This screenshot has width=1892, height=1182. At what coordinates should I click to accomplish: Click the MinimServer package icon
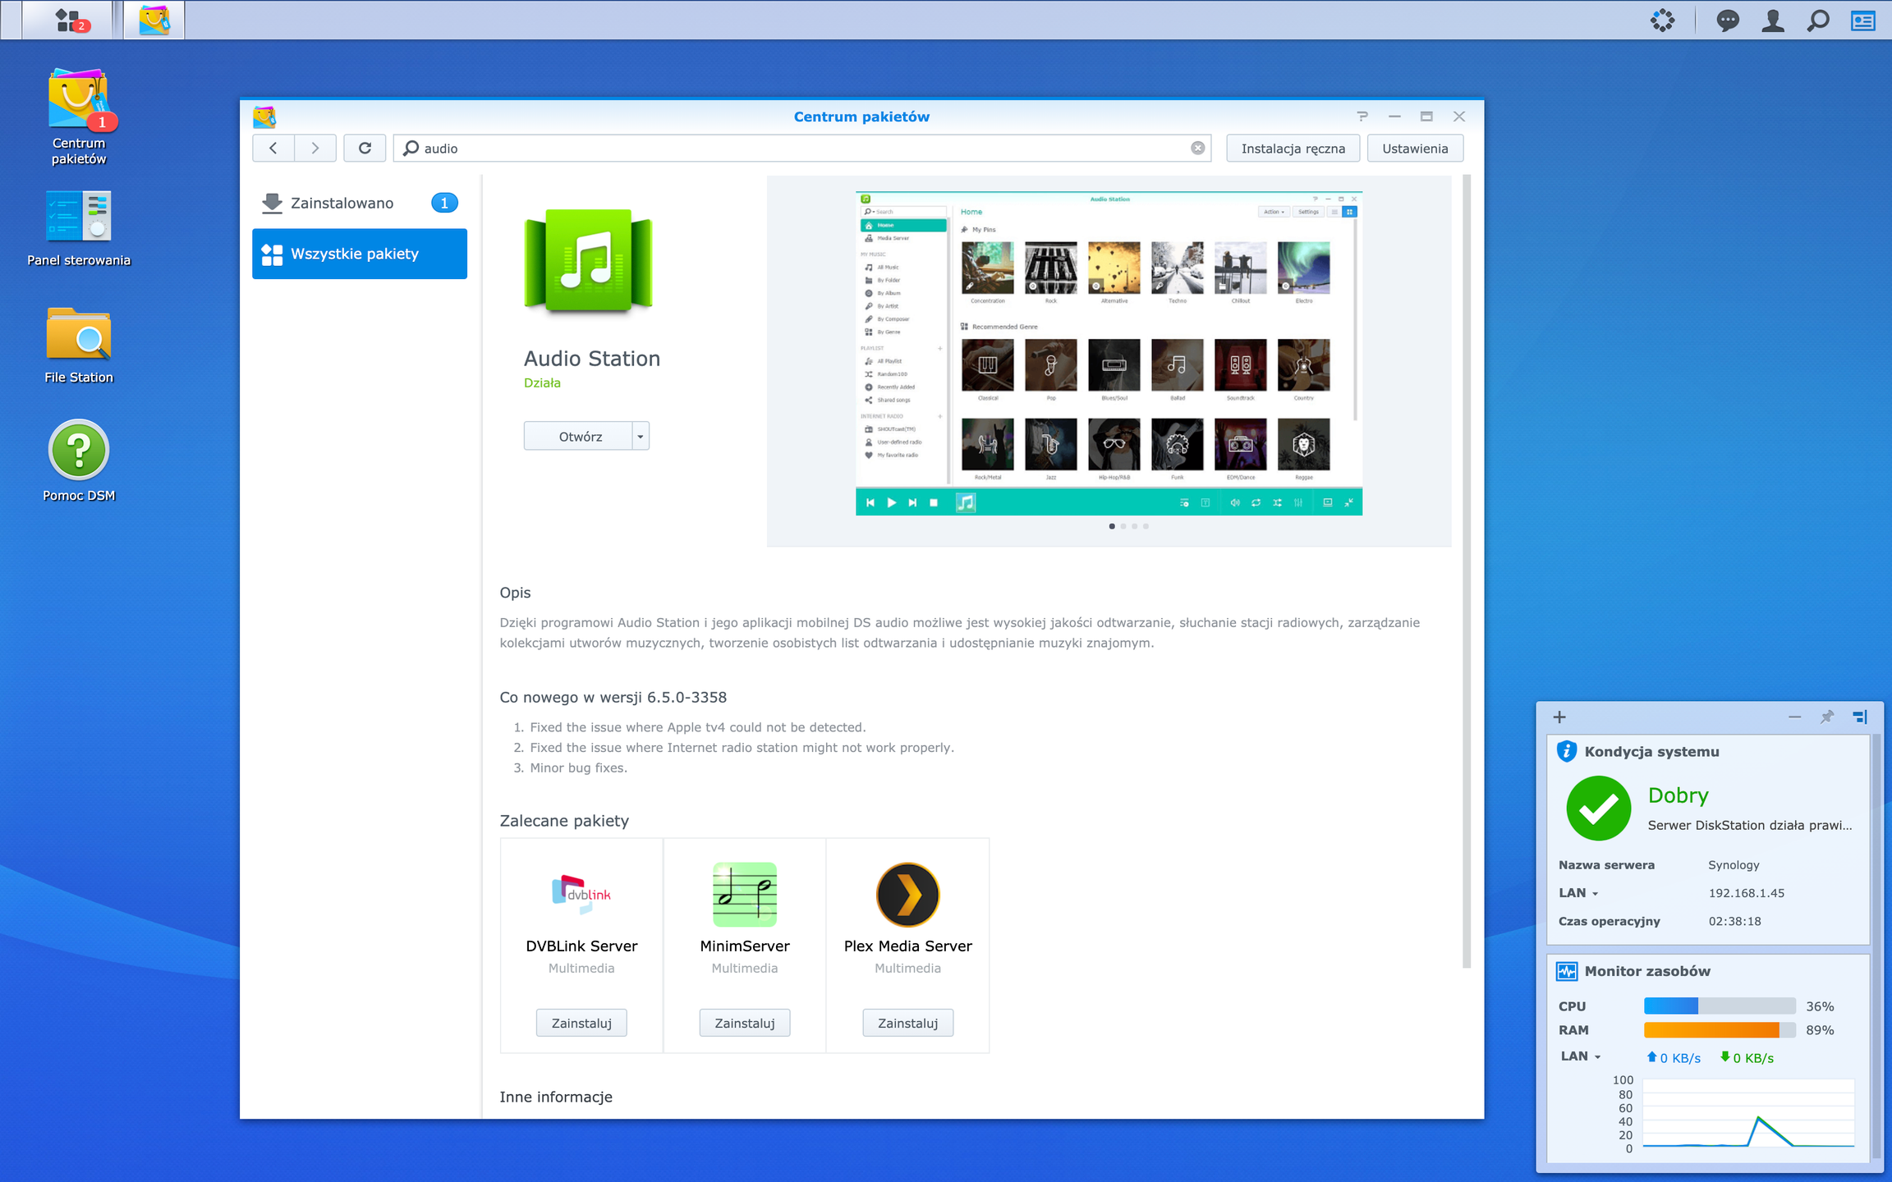[745, 894]
